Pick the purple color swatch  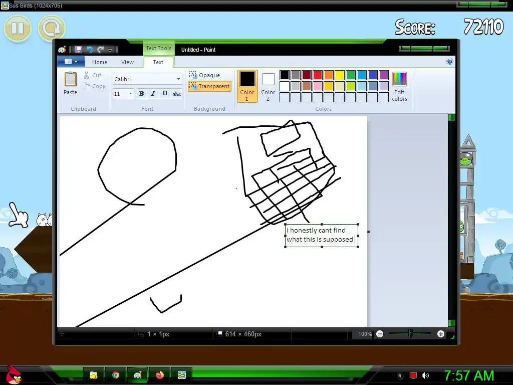coord(384,75)
